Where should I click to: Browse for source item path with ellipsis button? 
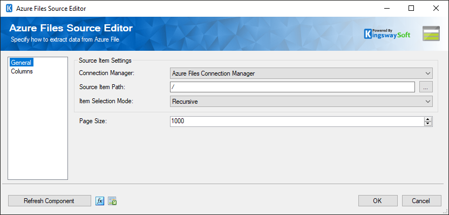[426, 87]
